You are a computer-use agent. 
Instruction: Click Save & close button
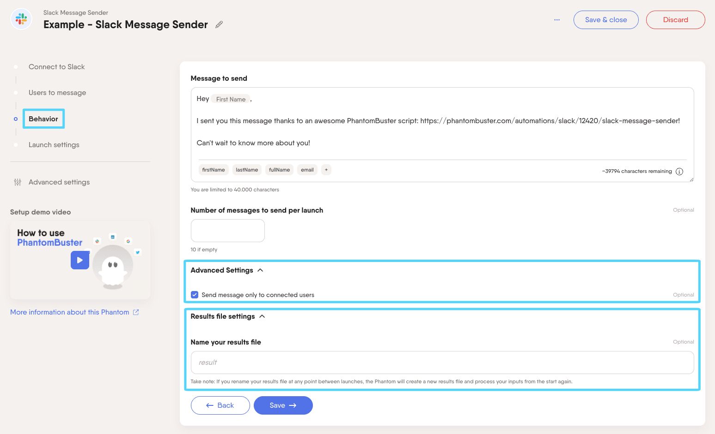[606, 20]
